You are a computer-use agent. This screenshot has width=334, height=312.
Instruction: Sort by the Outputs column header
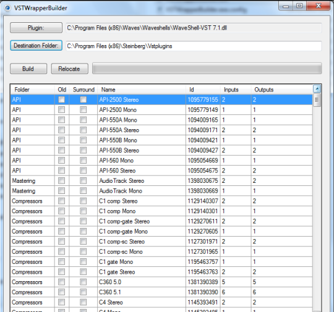[282, 90]
